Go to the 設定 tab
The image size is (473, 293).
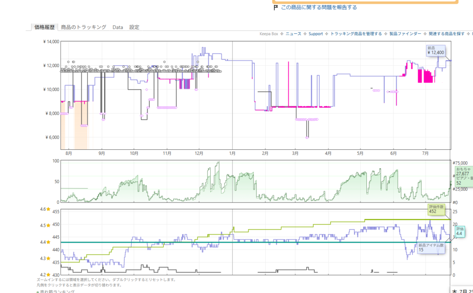pos(134,27)
